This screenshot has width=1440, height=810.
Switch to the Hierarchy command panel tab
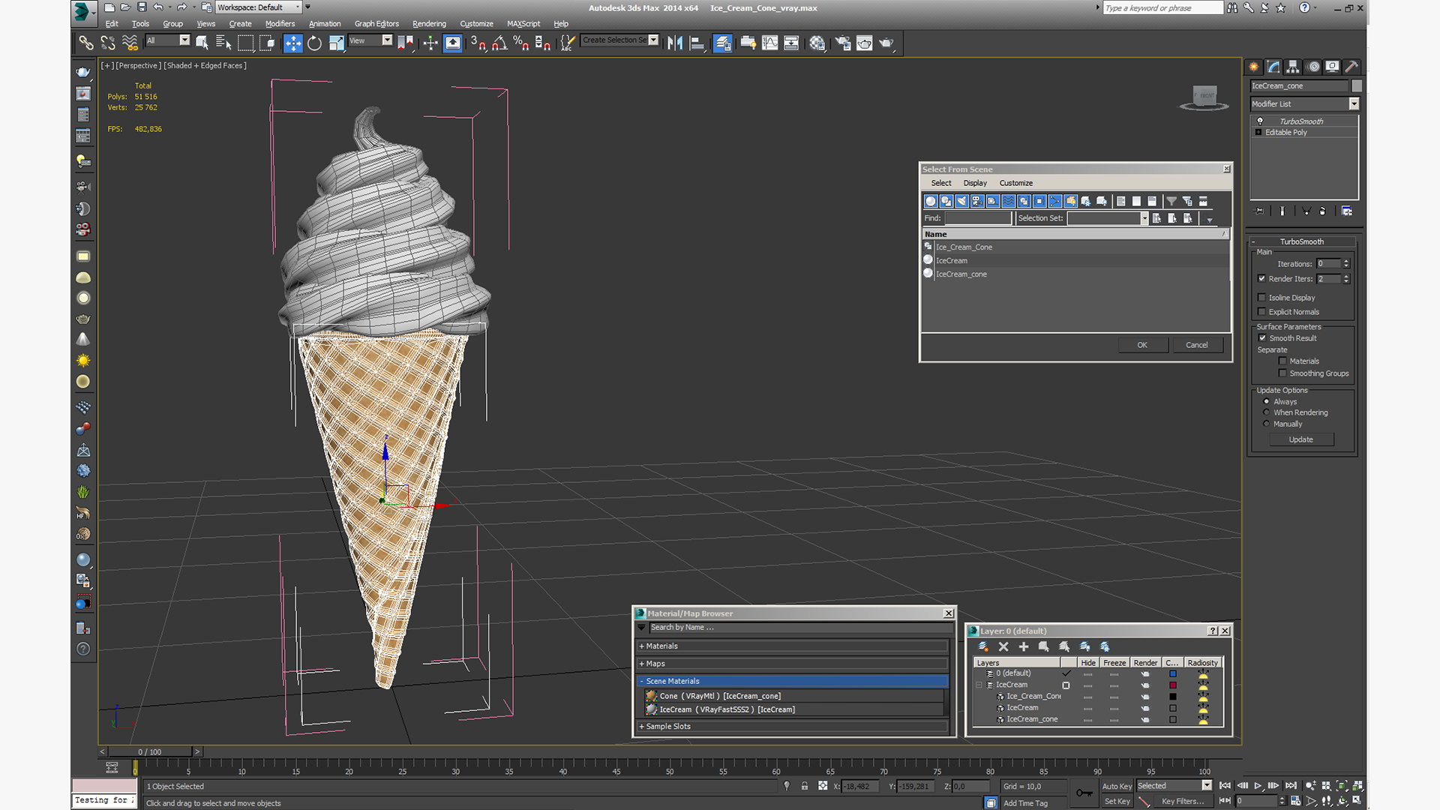click(x=1292, y=67)
